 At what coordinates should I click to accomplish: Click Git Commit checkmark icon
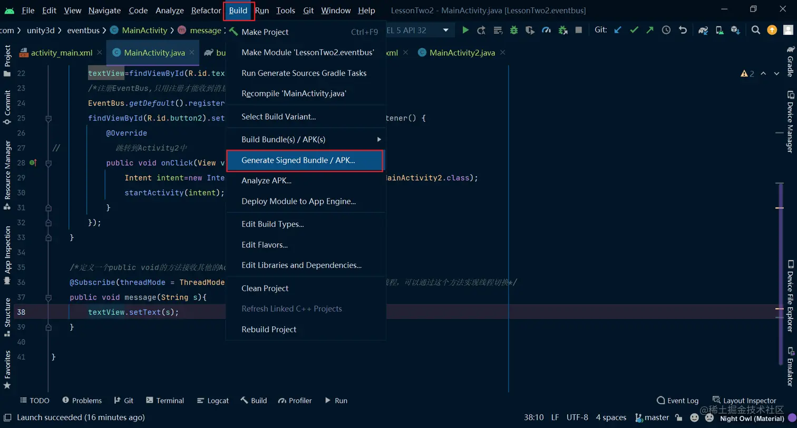coord(634,30)
